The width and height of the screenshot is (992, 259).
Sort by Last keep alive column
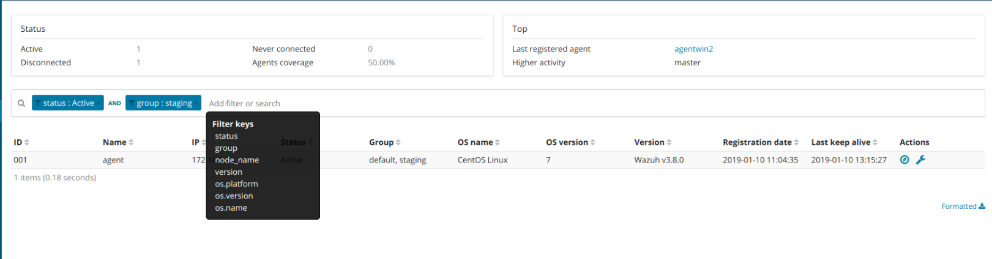[844, 142]
